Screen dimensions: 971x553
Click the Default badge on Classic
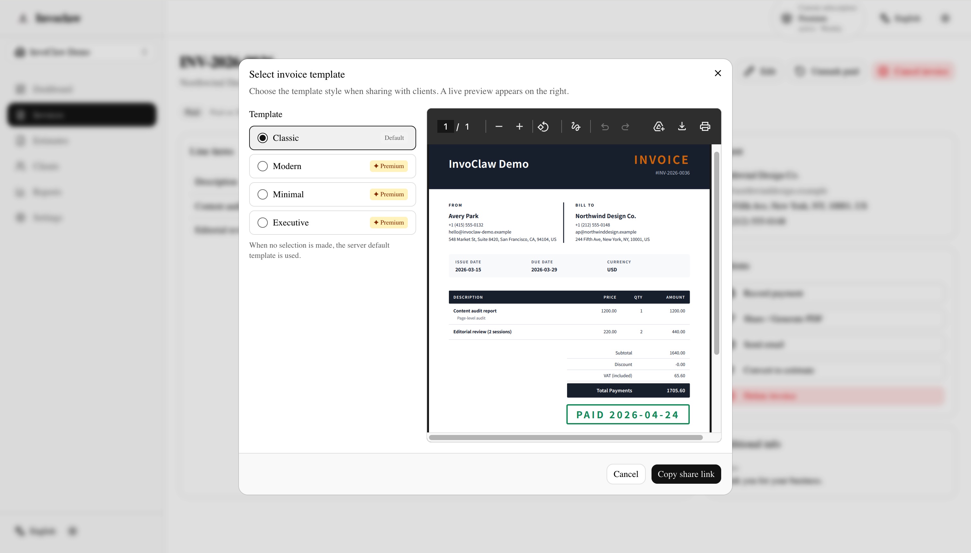click(394, 138)
